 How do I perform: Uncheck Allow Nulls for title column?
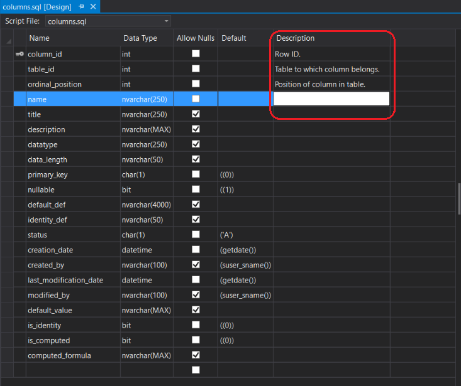(x=196, y=114)
